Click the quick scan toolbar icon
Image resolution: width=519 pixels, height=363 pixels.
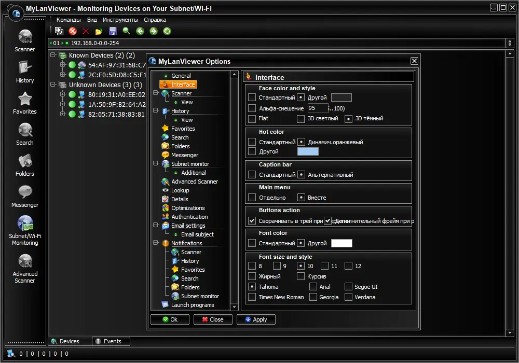59,31
